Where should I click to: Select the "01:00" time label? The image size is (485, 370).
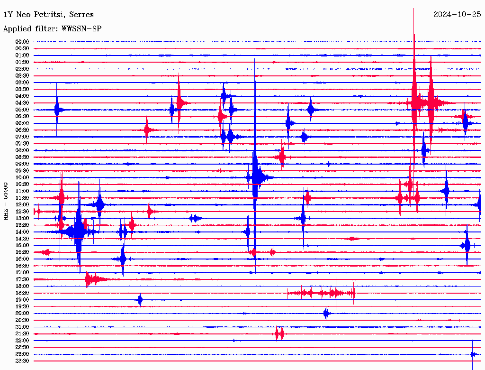click(x=22, y=55)
